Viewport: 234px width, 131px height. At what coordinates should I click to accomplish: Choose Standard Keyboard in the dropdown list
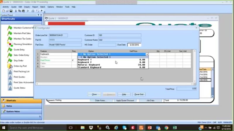point(89,67)
